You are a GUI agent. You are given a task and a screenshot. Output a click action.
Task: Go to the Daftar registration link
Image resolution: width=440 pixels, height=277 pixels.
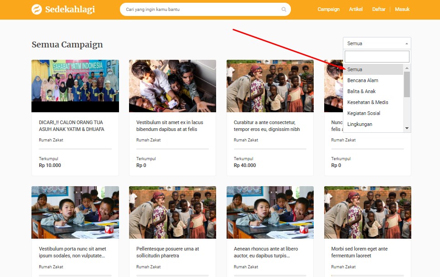[x=378, y=9]
